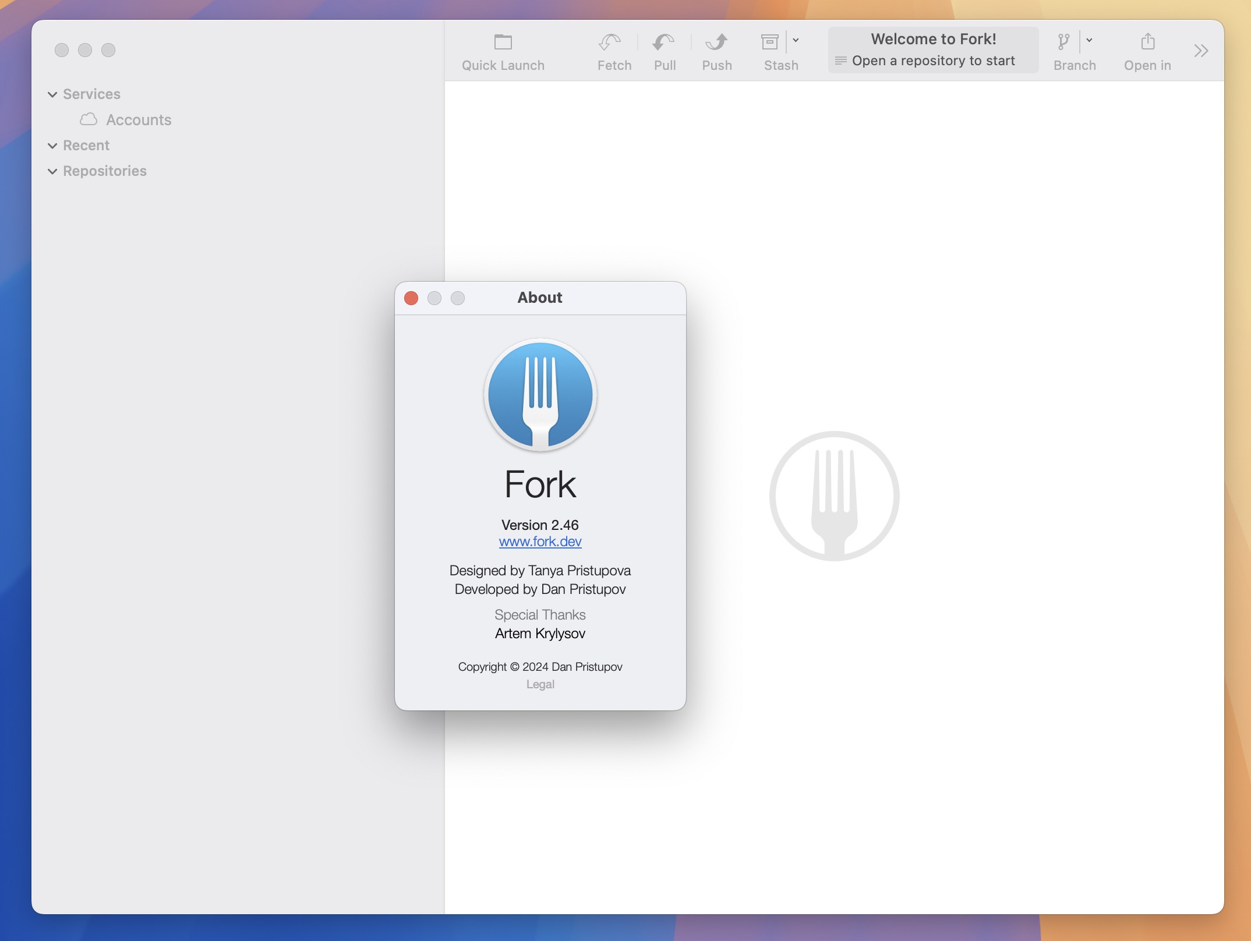The height and width of the screenshot is (941, 1251).
Task: Click the Fetch icon in toolbar
Action: coord(613,49)
